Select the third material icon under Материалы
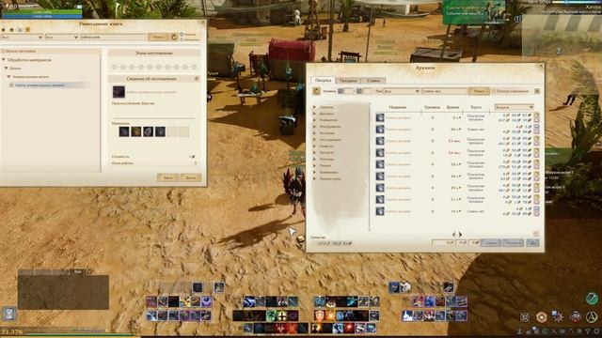Viewport: 602px width, 338px height. [x=148, y=131]
